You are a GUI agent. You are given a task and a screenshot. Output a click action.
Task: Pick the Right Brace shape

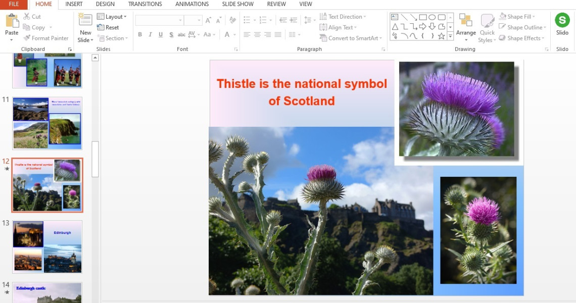click(x=432, y=36)
